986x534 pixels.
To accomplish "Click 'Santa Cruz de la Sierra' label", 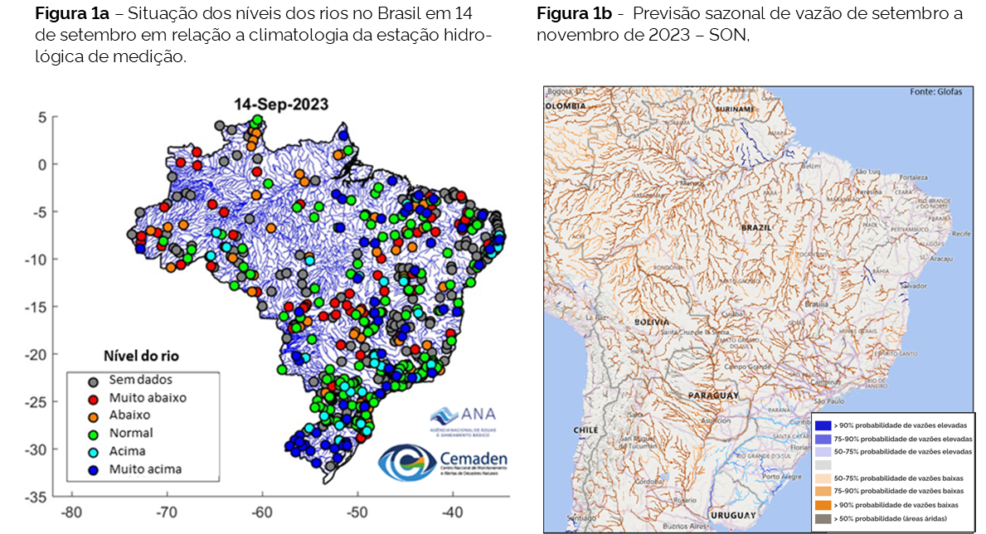I will pos(694,332).
